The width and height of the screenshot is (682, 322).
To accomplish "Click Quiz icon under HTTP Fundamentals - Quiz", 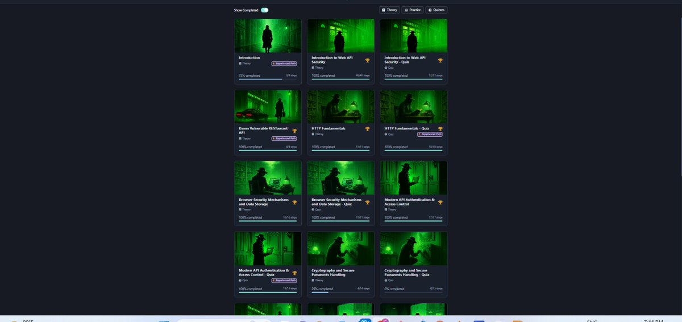I will click(x=386, y=134).
